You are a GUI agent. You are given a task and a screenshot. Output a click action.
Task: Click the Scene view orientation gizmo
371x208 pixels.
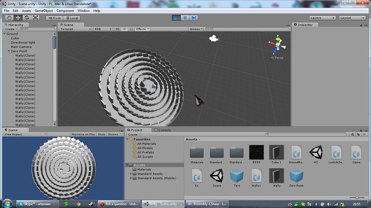[x=277, y=45]
